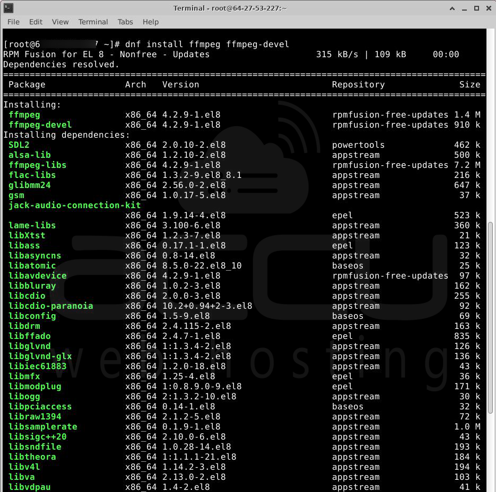Click the 'libtheora' package name
The width and height of the screenshot is (496, 492).
point(32,457)
